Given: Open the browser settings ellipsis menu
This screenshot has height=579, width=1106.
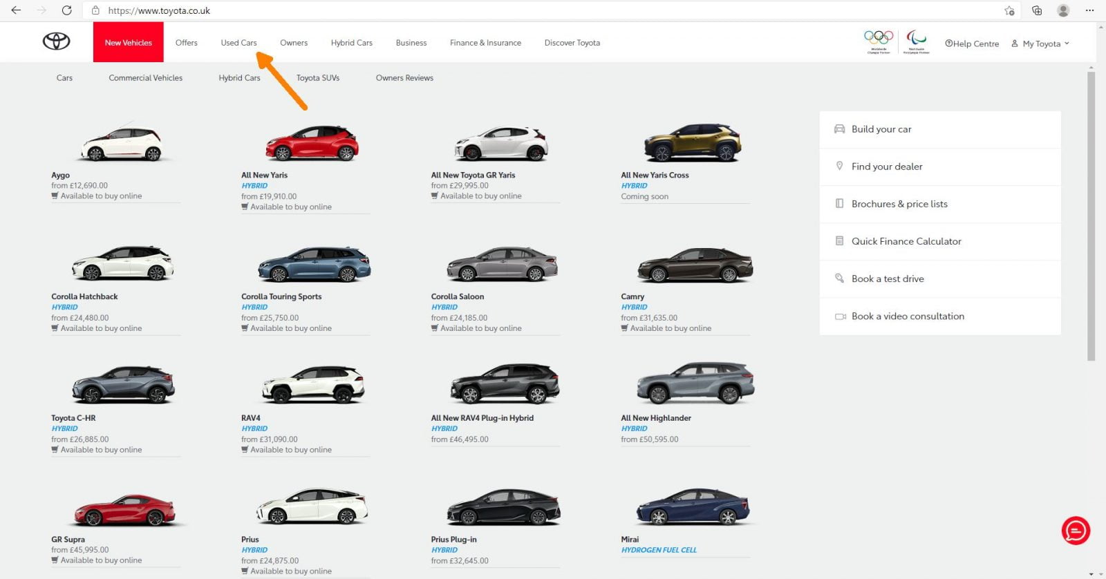Looking at the screenshot, I should click(1090, 10).
